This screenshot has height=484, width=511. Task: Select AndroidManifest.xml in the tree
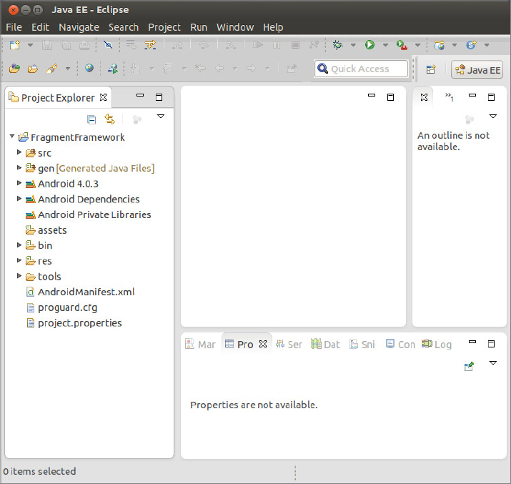[86, 292]
